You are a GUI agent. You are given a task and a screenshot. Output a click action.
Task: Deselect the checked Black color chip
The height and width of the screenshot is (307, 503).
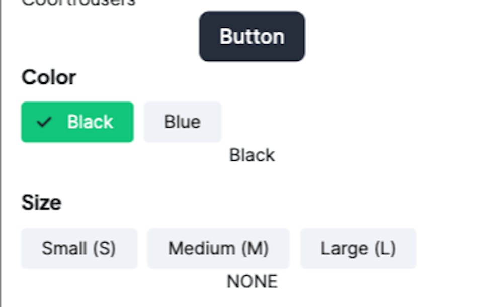click(x=77, y=122)
